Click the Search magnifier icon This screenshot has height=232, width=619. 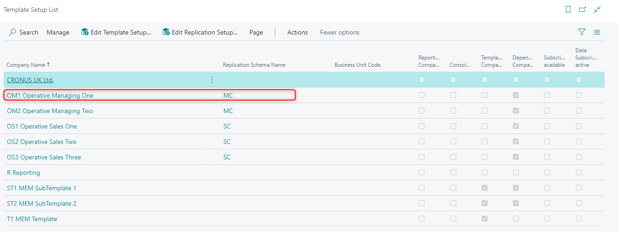13,32
